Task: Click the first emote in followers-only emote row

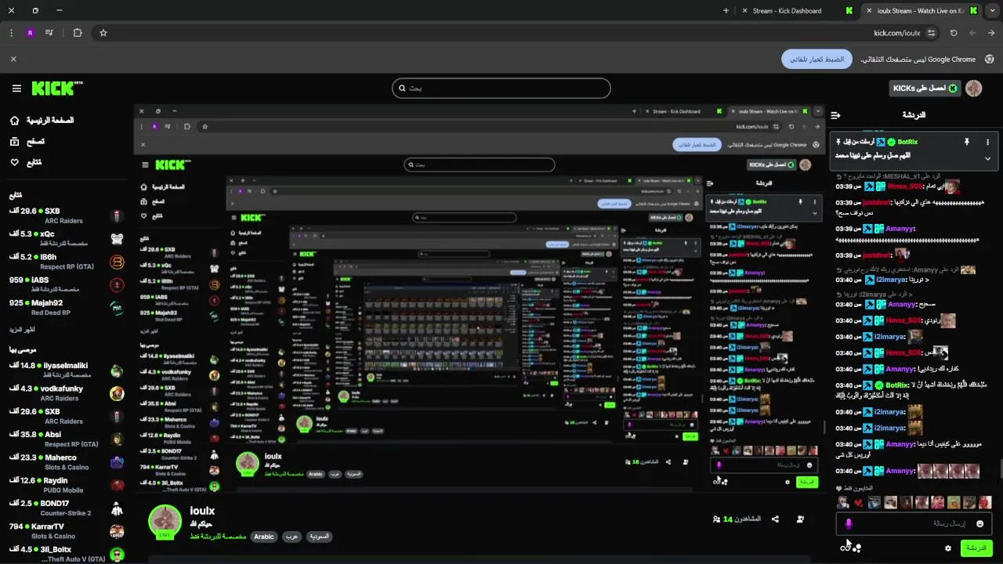Action: coord(843,503)
